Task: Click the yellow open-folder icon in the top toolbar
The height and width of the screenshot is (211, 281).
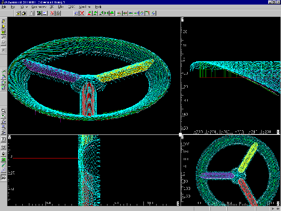Action: click(18, 13)
